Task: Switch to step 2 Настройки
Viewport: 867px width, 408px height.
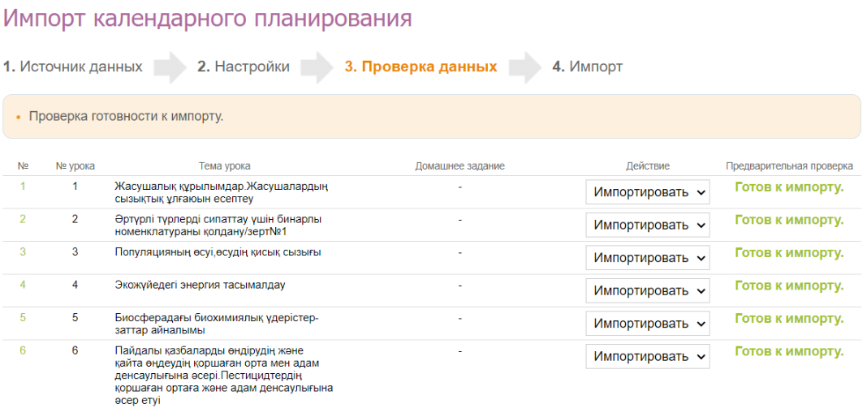Action: [244, 67]
